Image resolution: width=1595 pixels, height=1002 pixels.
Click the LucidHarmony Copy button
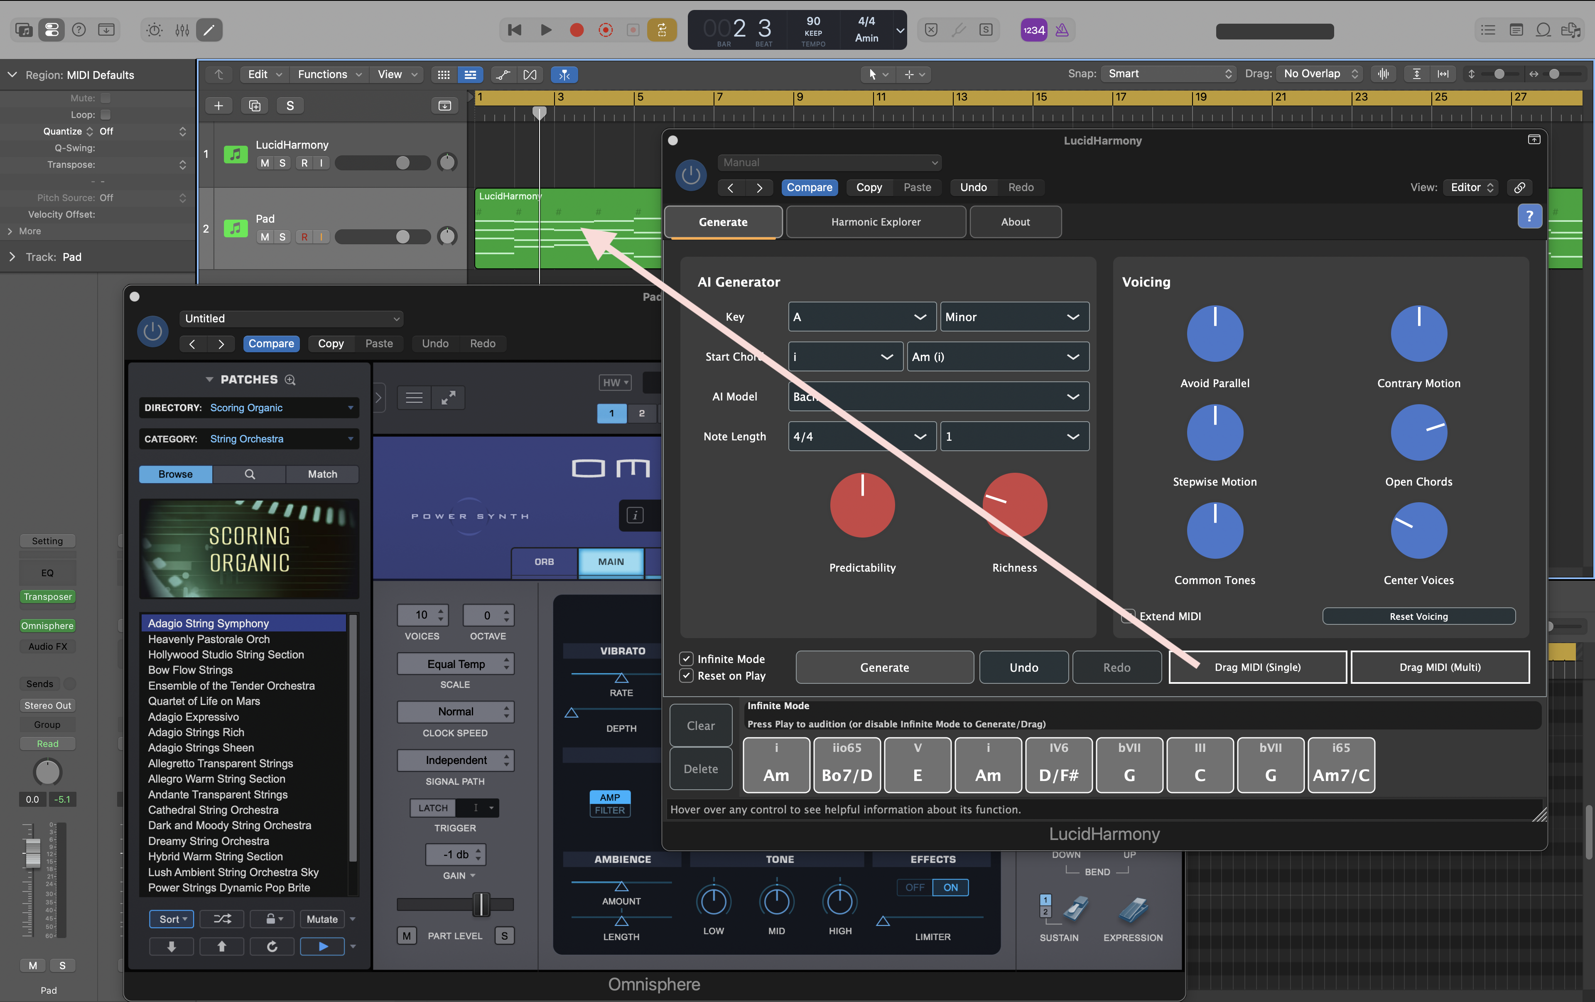point(869,187)
